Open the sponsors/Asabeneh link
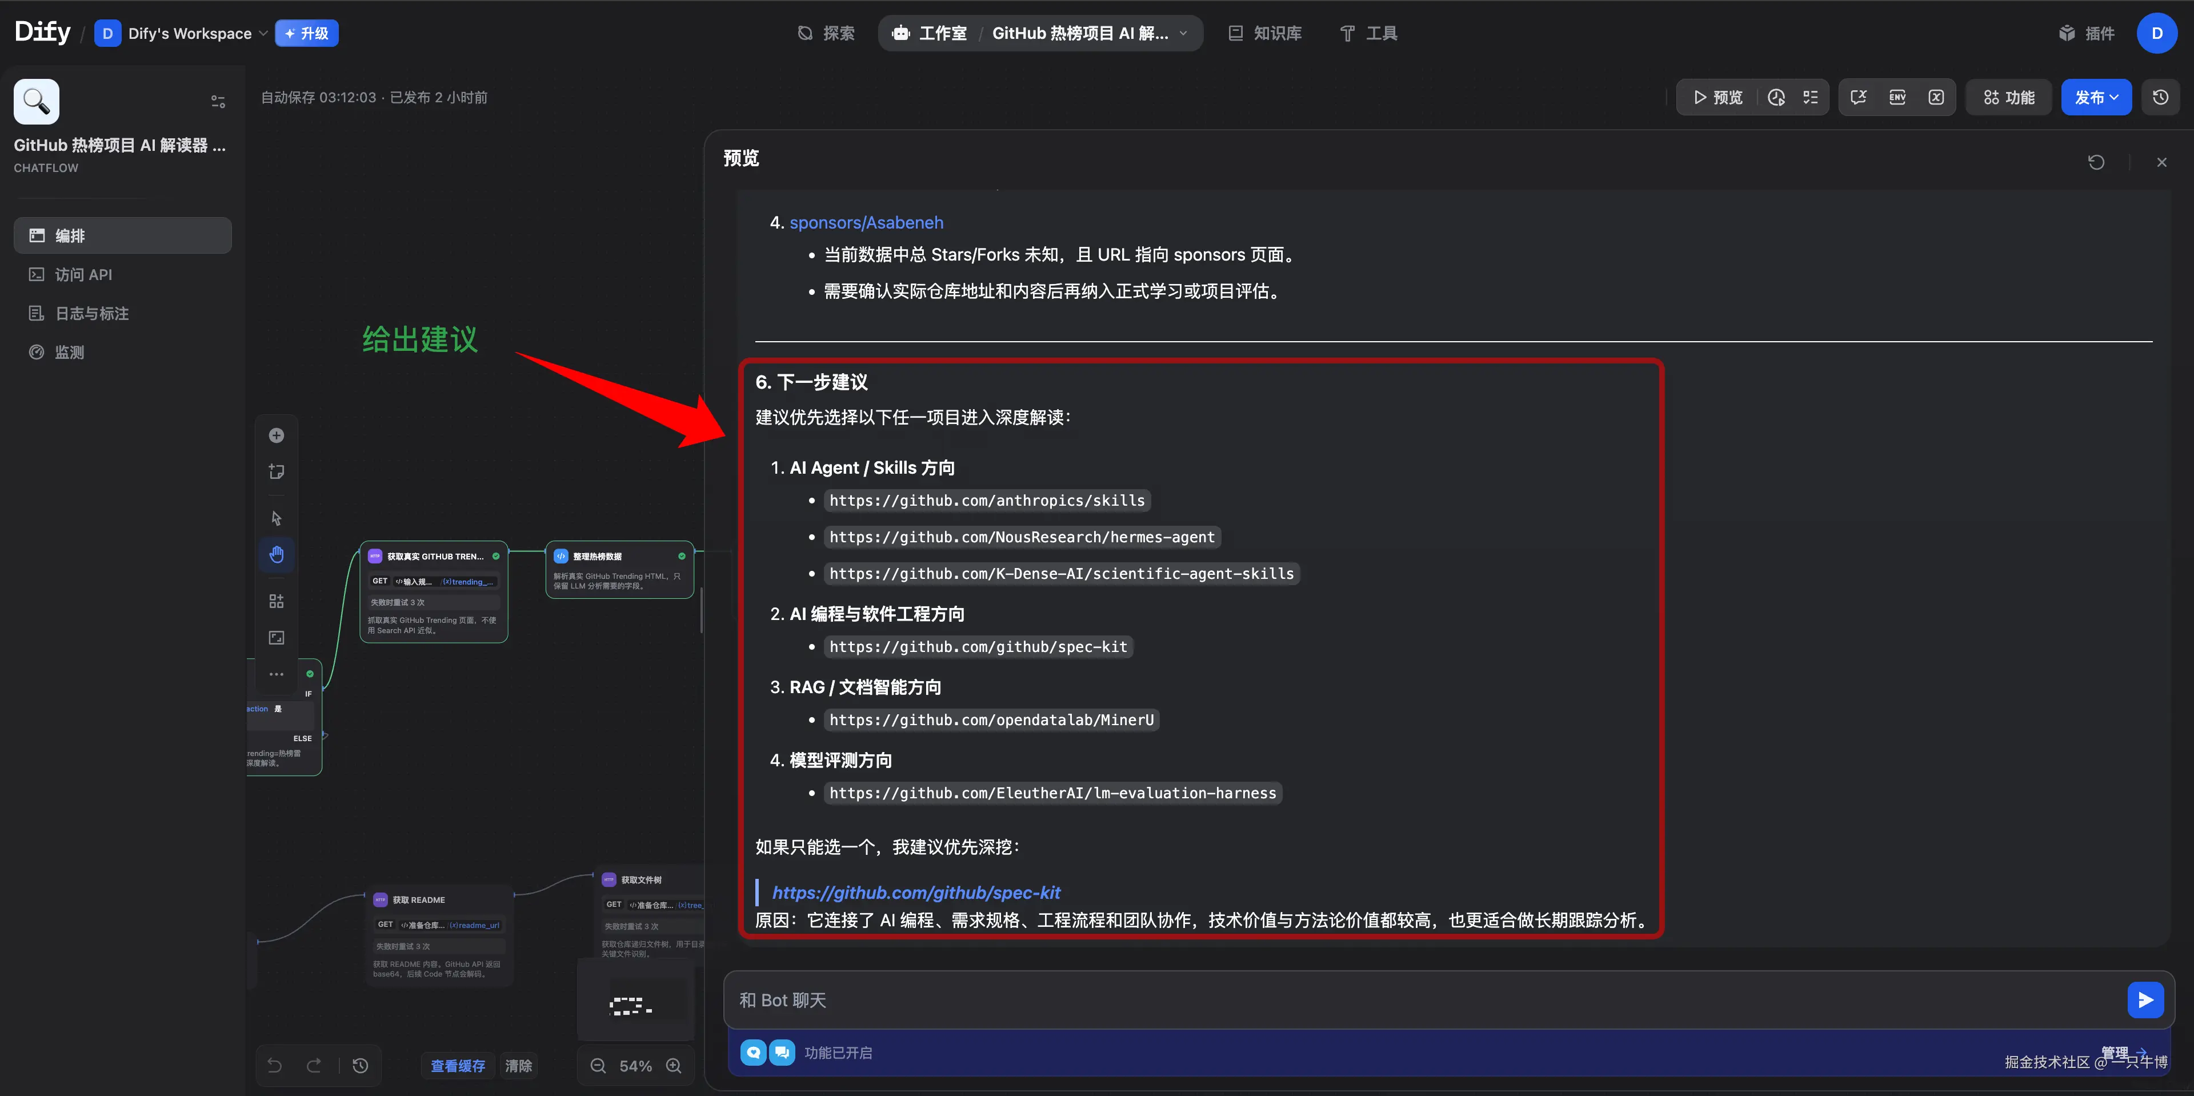The image size is (2194, 1096). (866, 222)
